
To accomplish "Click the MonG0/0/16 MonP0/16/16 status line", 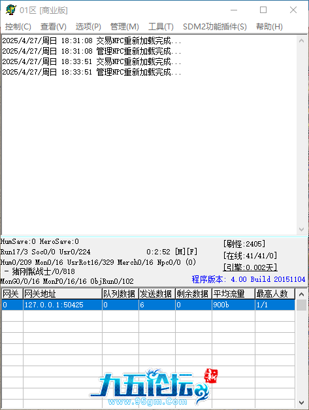I will [67, 281].
